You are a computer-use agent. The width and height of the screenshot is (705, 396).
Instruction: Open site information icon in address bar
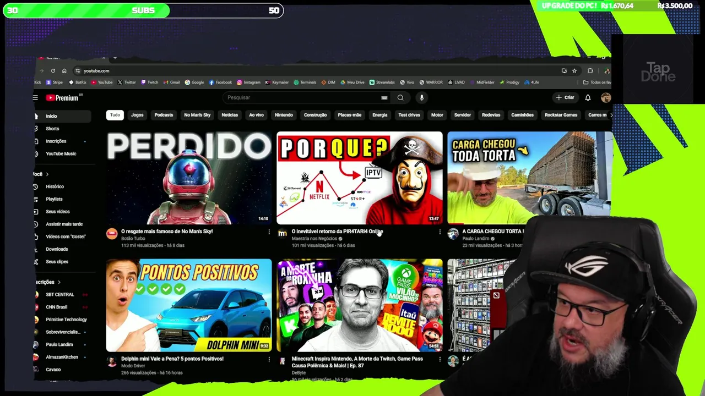(x=78, y=71)
